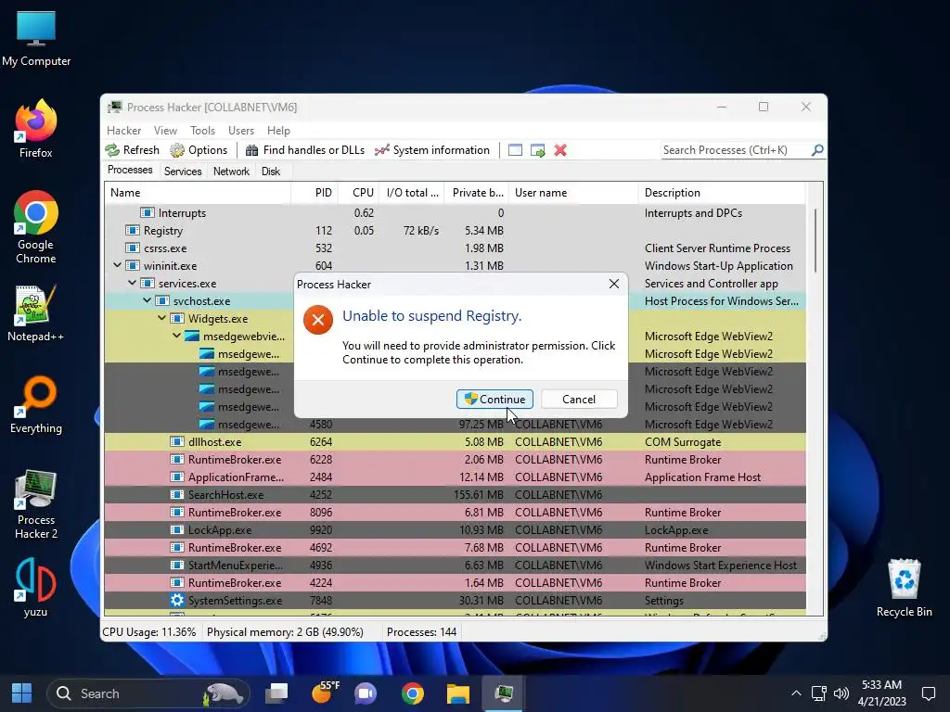Screen dimensions: 950x712
Task: Open the Hacker menu
Action: [x=123, y=130]
